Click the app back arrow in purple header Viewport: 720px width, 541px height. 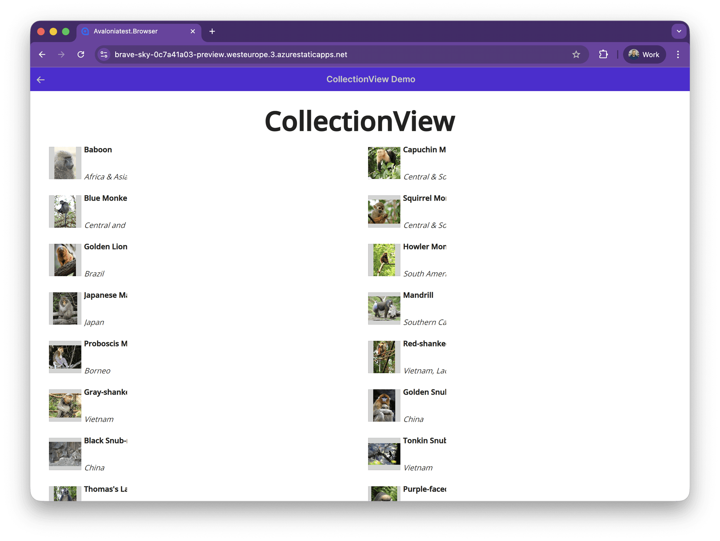[x=41, y=80]
